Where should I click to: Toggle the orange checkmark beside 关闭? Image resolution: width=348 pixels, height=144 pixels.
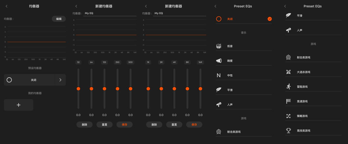point(270,19)
